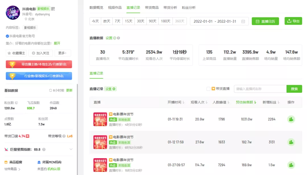Select the 180天 date range
The image size is (307, 175).
(x=166, y=21)
